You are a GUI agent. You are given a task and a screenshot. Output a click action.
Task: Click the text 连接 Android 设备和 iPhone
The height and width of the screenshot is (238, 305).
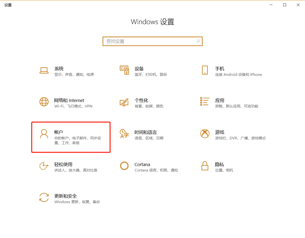tap(238, 75)
